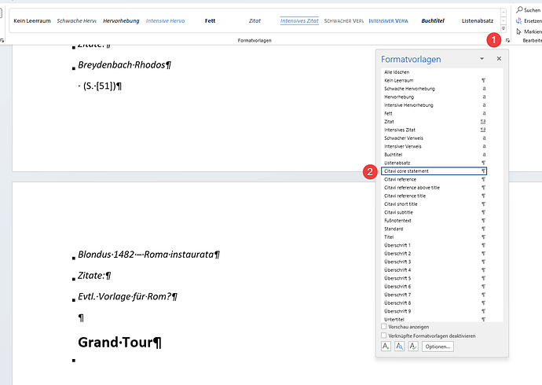Select Zitat in styles pane list
542x385 pixels.
pyautogui.click(x=434, y=121)
